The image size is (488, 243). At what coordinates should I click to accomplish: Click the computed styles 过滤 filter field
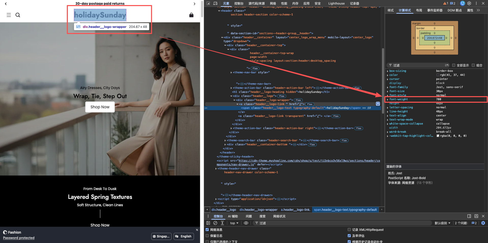coord(418,65)
